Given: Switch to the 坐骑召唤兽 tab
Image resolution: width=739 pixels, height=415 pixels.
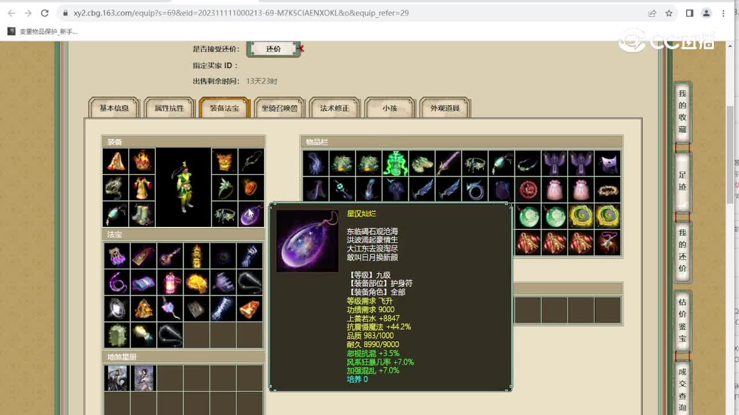Looking at the screenshot, I should coord(279,108).
